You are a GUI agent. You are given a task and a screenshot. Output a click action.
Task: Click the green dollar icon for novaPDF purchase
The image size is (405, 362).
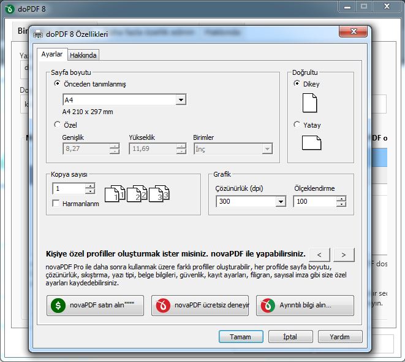click(x=58, y=306)
